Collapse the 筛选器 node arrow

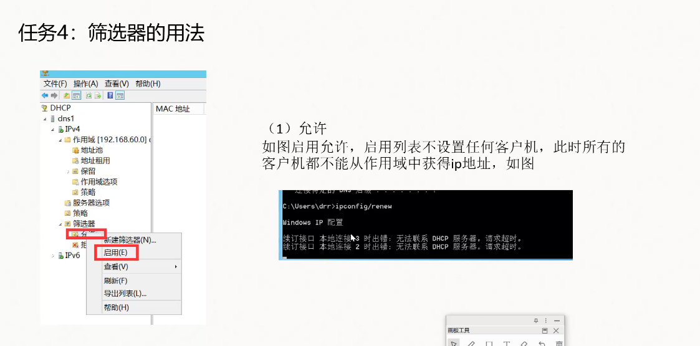60,224
